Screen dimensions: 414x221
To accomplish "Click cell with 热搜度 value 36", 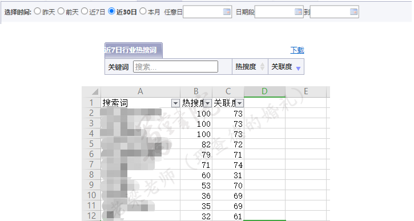I will pyautogui.click(x=196, y=196).
